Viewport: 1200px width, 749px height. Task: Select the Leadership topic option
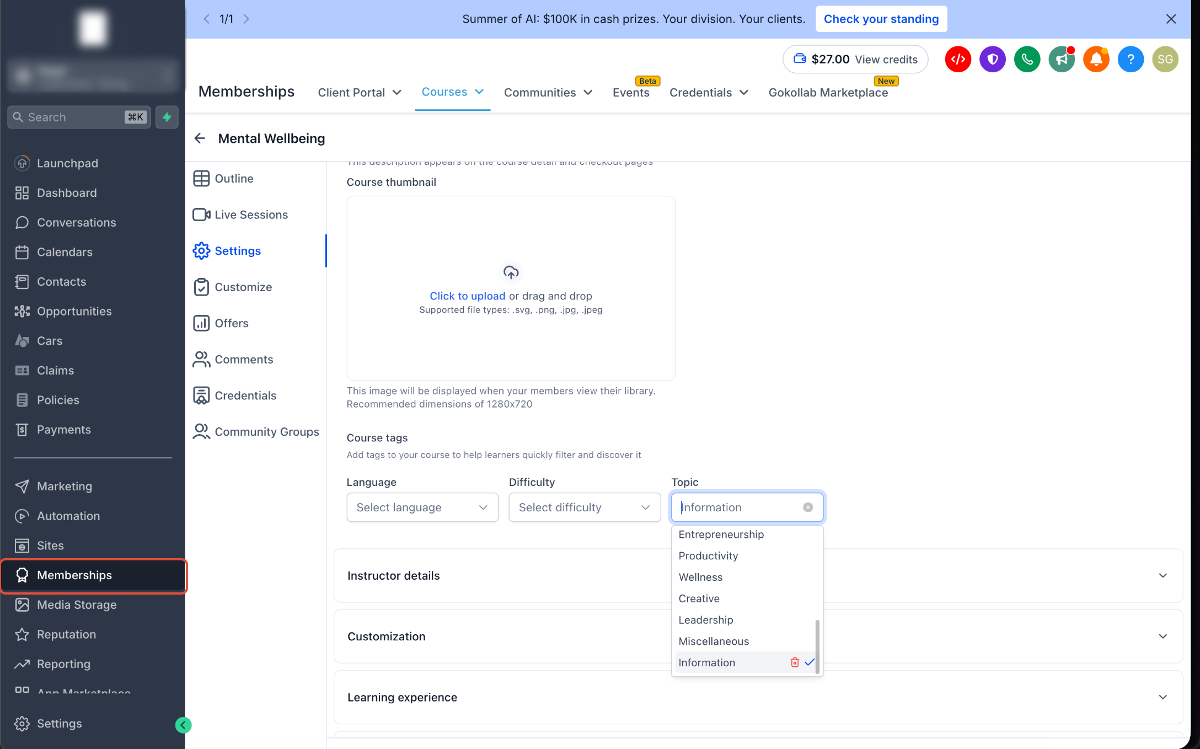[x=744, y=620]
